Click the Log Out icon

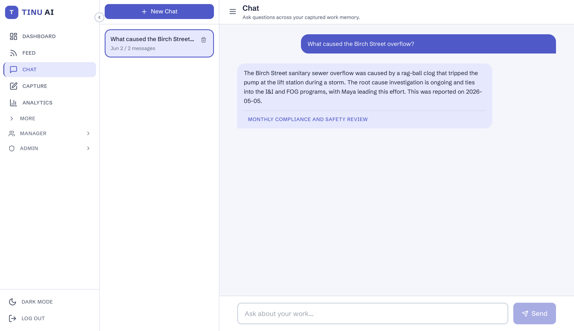[13, 318]
